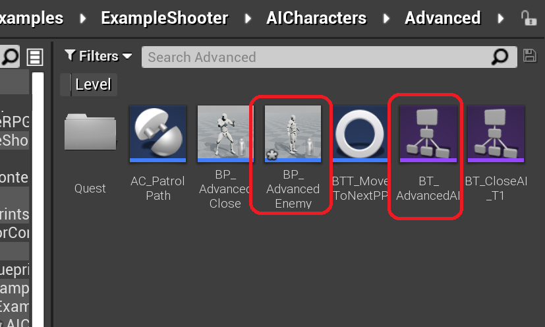Open the Filters dropdown
This screenshot has width=545, height=327.
98,56
